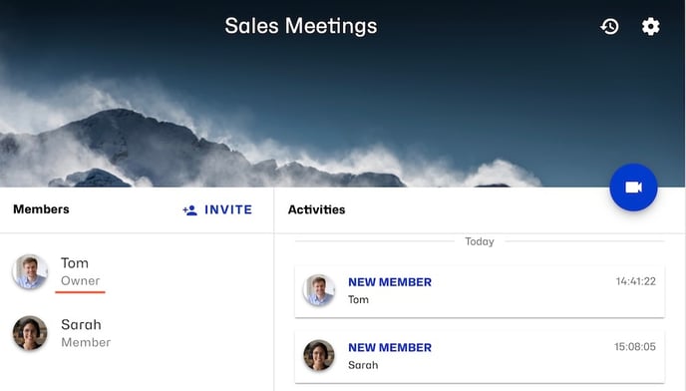Click the INVITE button
This screenshot has width=686, height=391.
pos(217,209)
